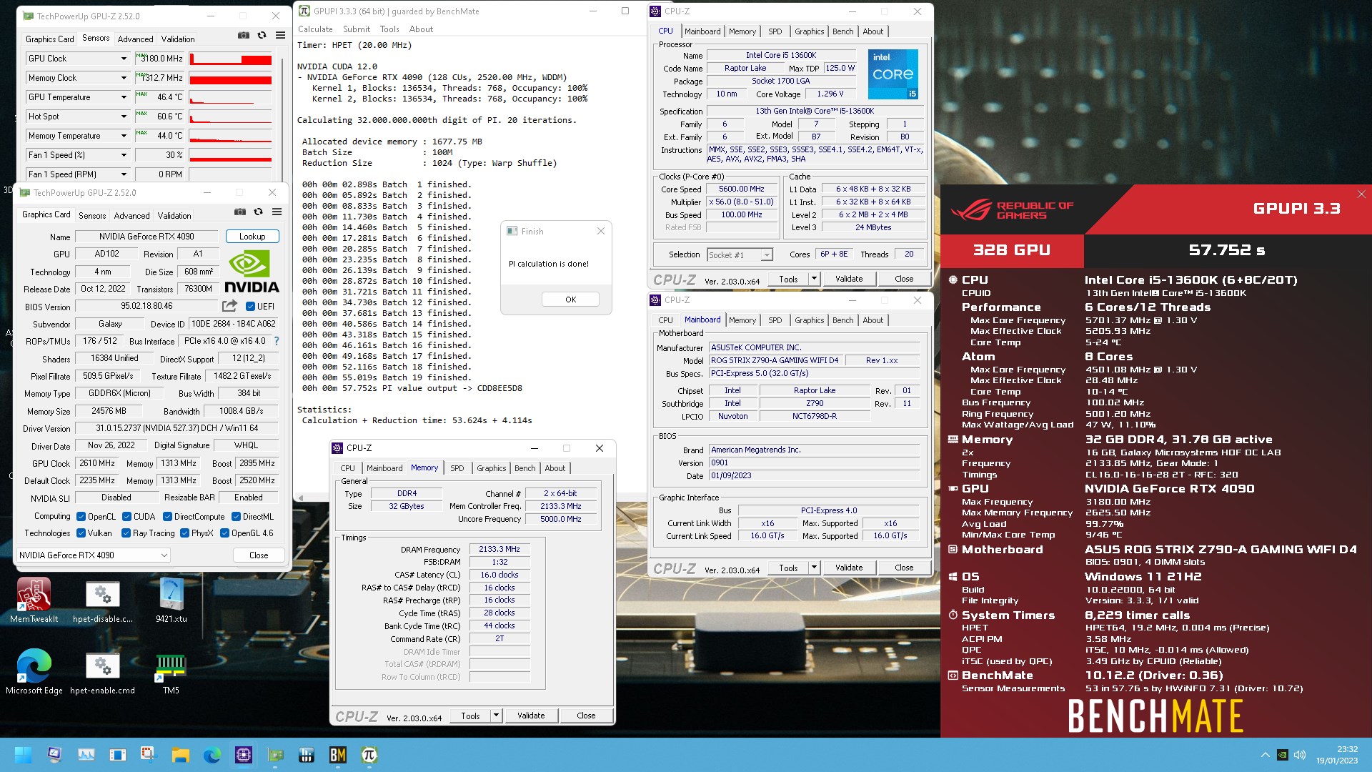Select the 9421.xtu desktop file
Image resolution: width=1372 pixels, height=772 pixels.
(171, 601)
